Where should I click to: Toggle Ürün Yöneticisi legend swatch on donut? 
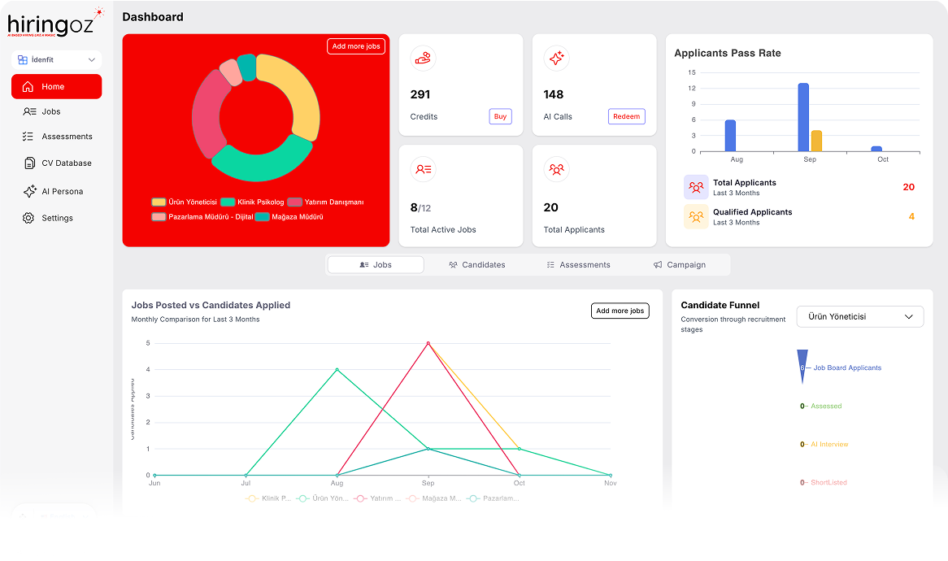point(159,202)
